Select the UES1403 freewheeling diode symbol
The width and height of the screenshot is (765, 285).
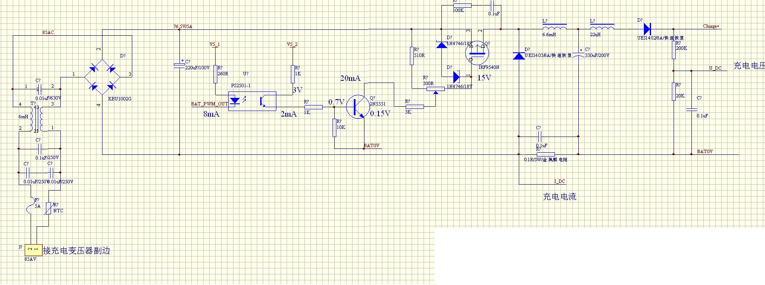point(519,56)
